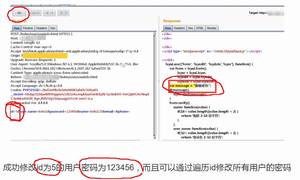Click the request pane scrollbar up arrow
Screen dimensions: 300x180
[155, 34]
